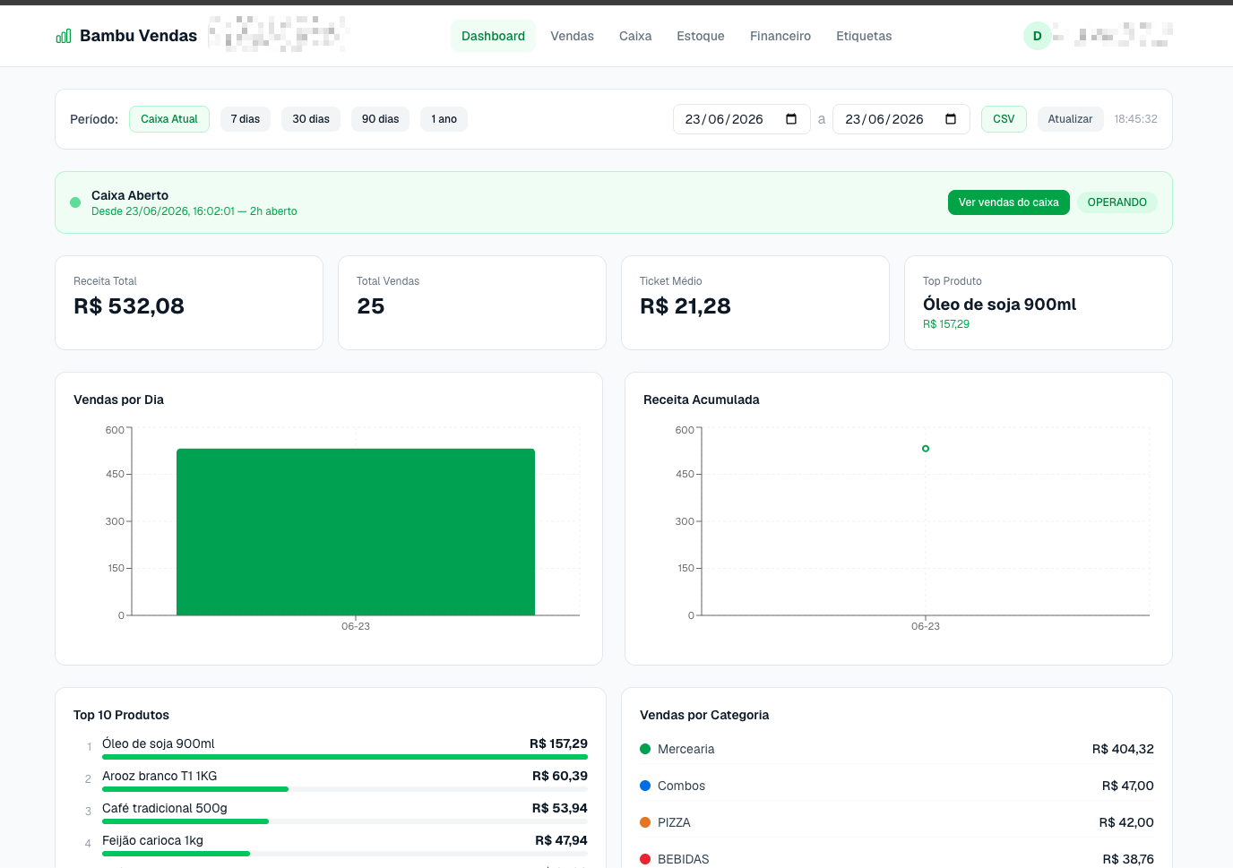The height and width of the screenshot is (868, 1233).
Task: Click Óleo de soja 900ml in Top 10 list
Action: coord(159,743)
